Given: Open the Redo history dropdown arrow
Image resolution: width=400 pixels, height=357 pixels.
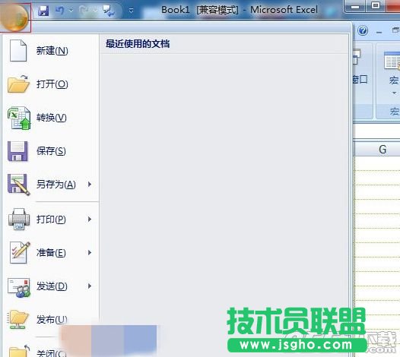Looking at the screenshot, I should pos(95,11).
